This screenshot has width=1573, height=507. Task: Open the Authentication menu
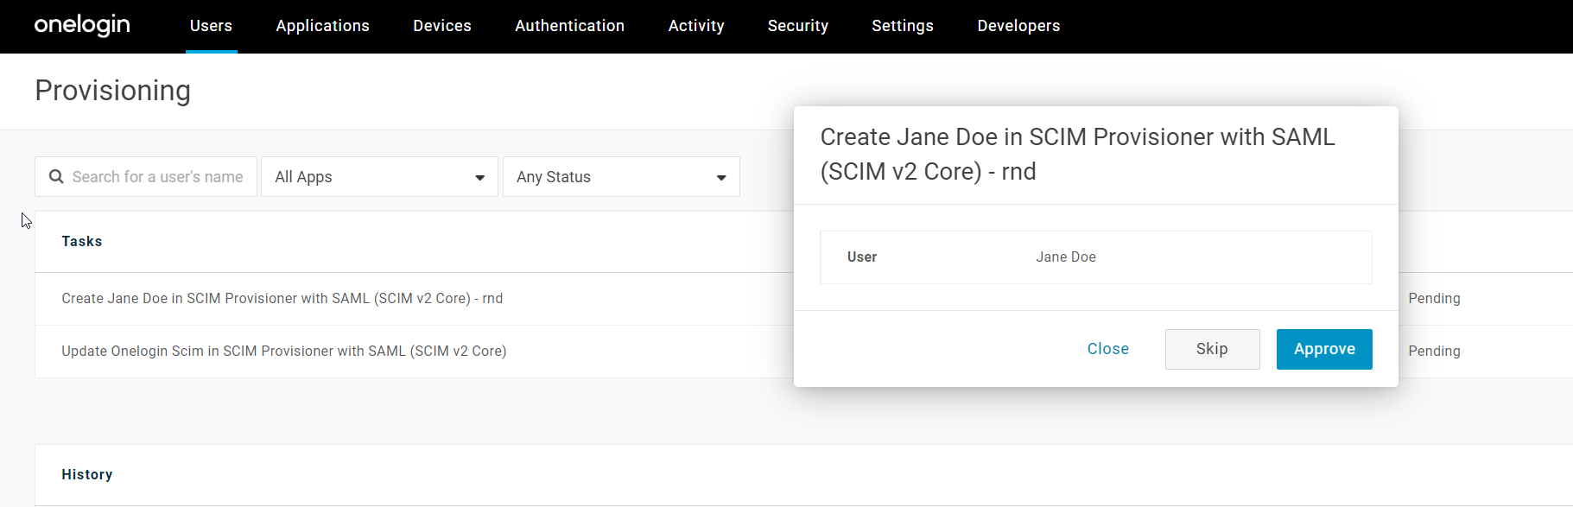click(569, 26)
